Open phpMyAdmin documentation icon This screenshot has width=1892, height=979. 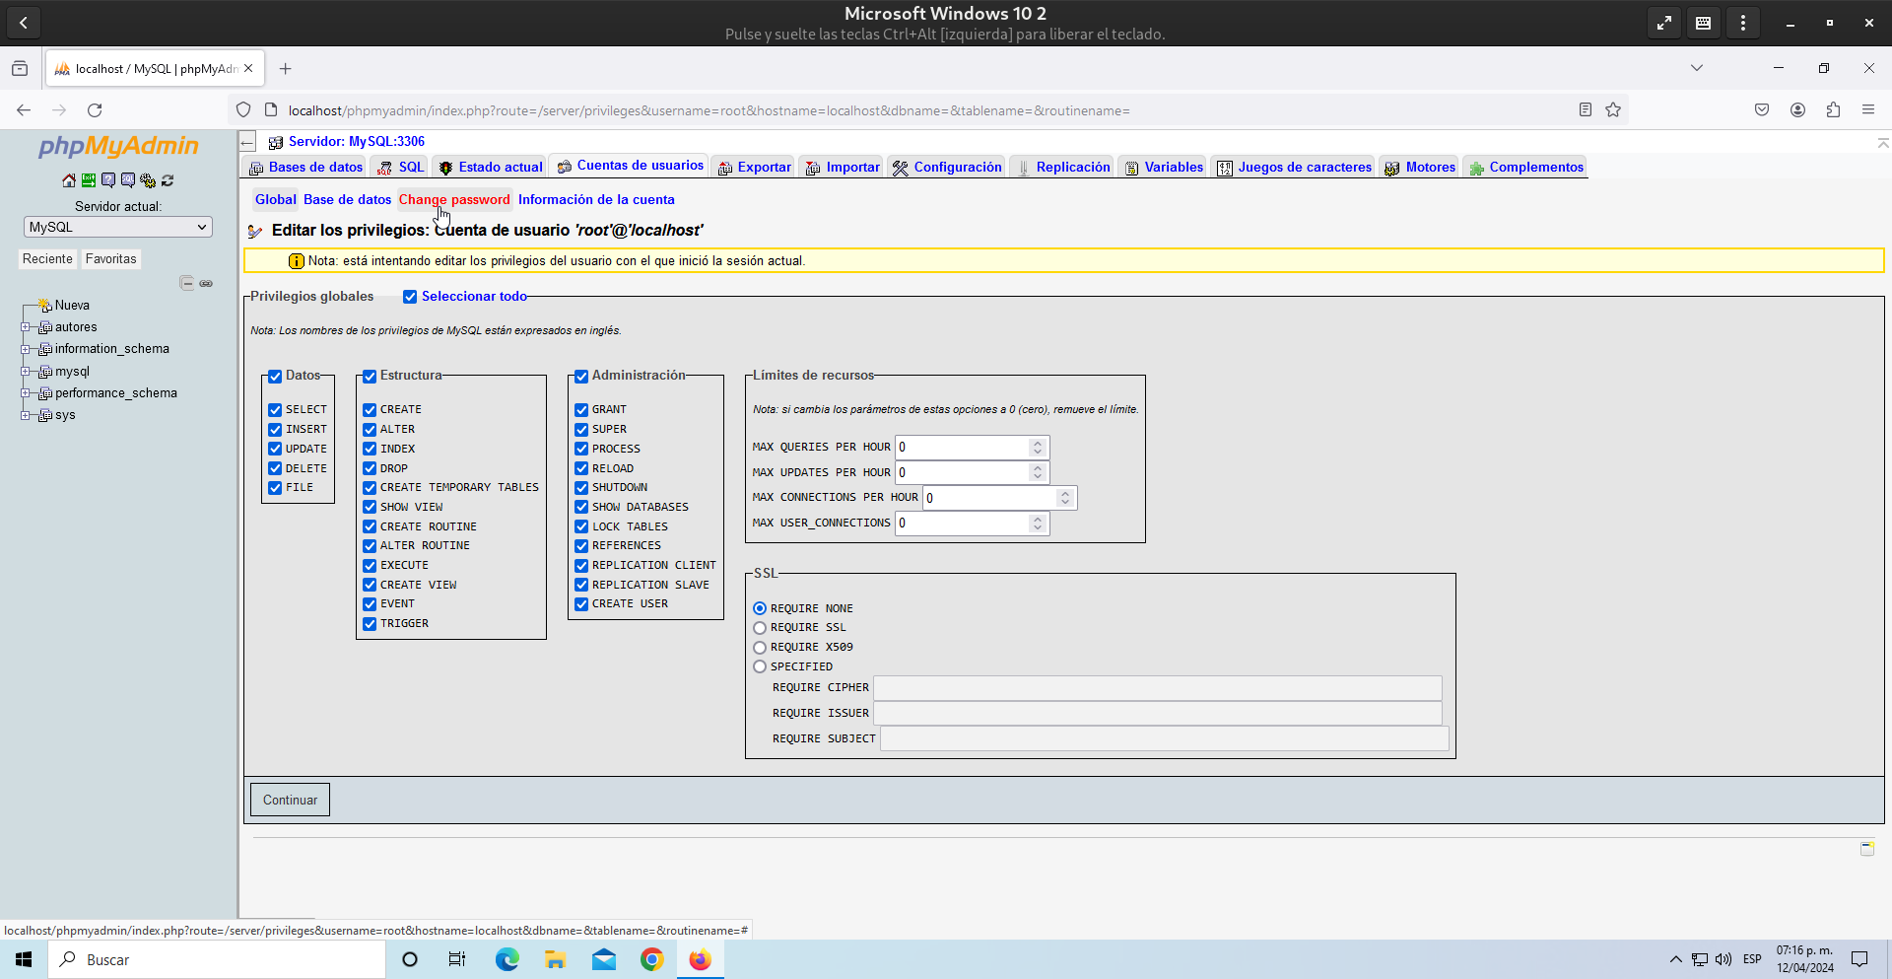click(x=108, y=180)
